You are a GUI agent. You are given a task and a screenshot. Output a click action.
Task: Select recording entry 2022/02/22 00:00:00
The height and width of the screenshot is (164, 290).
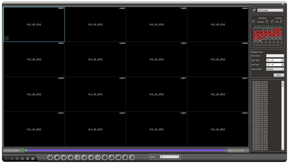click(260, 82)
